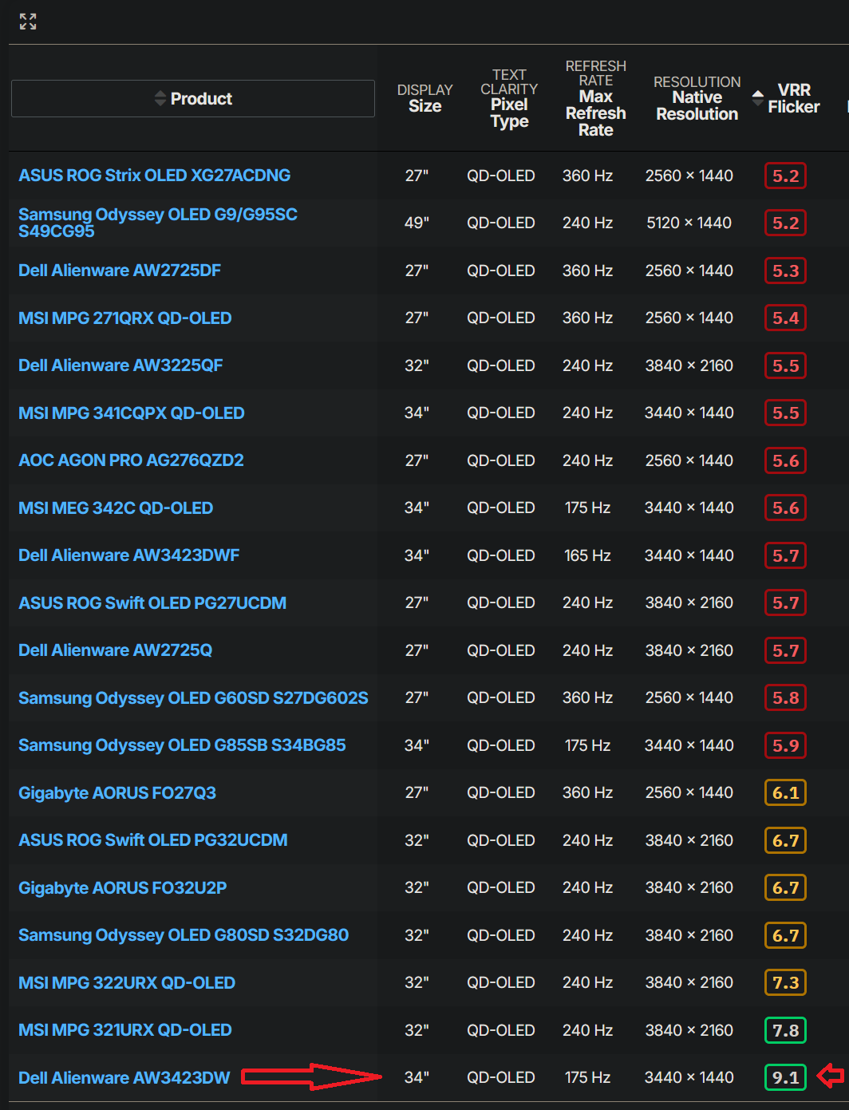Click the 5.5 score for AW3225QF
This screenshot has height=1110, width=849.
[785, 365]
